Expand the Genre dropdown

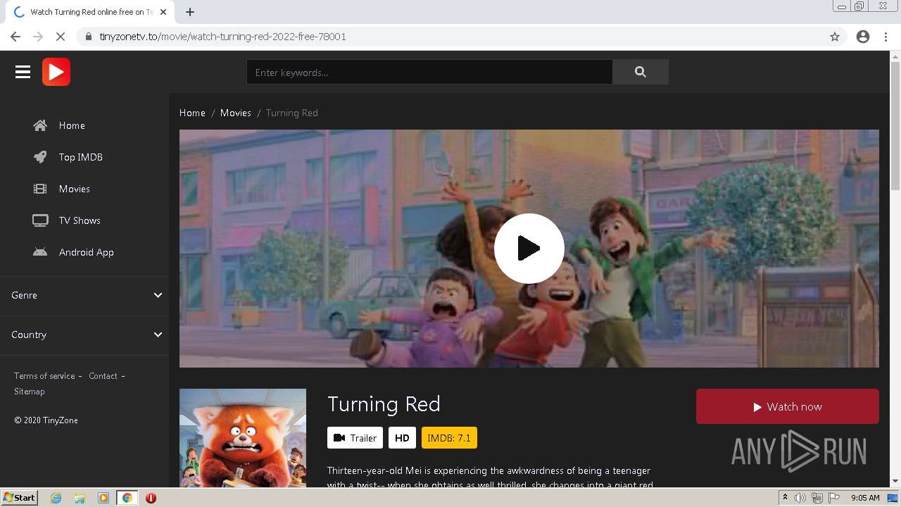tap(84, 295)
